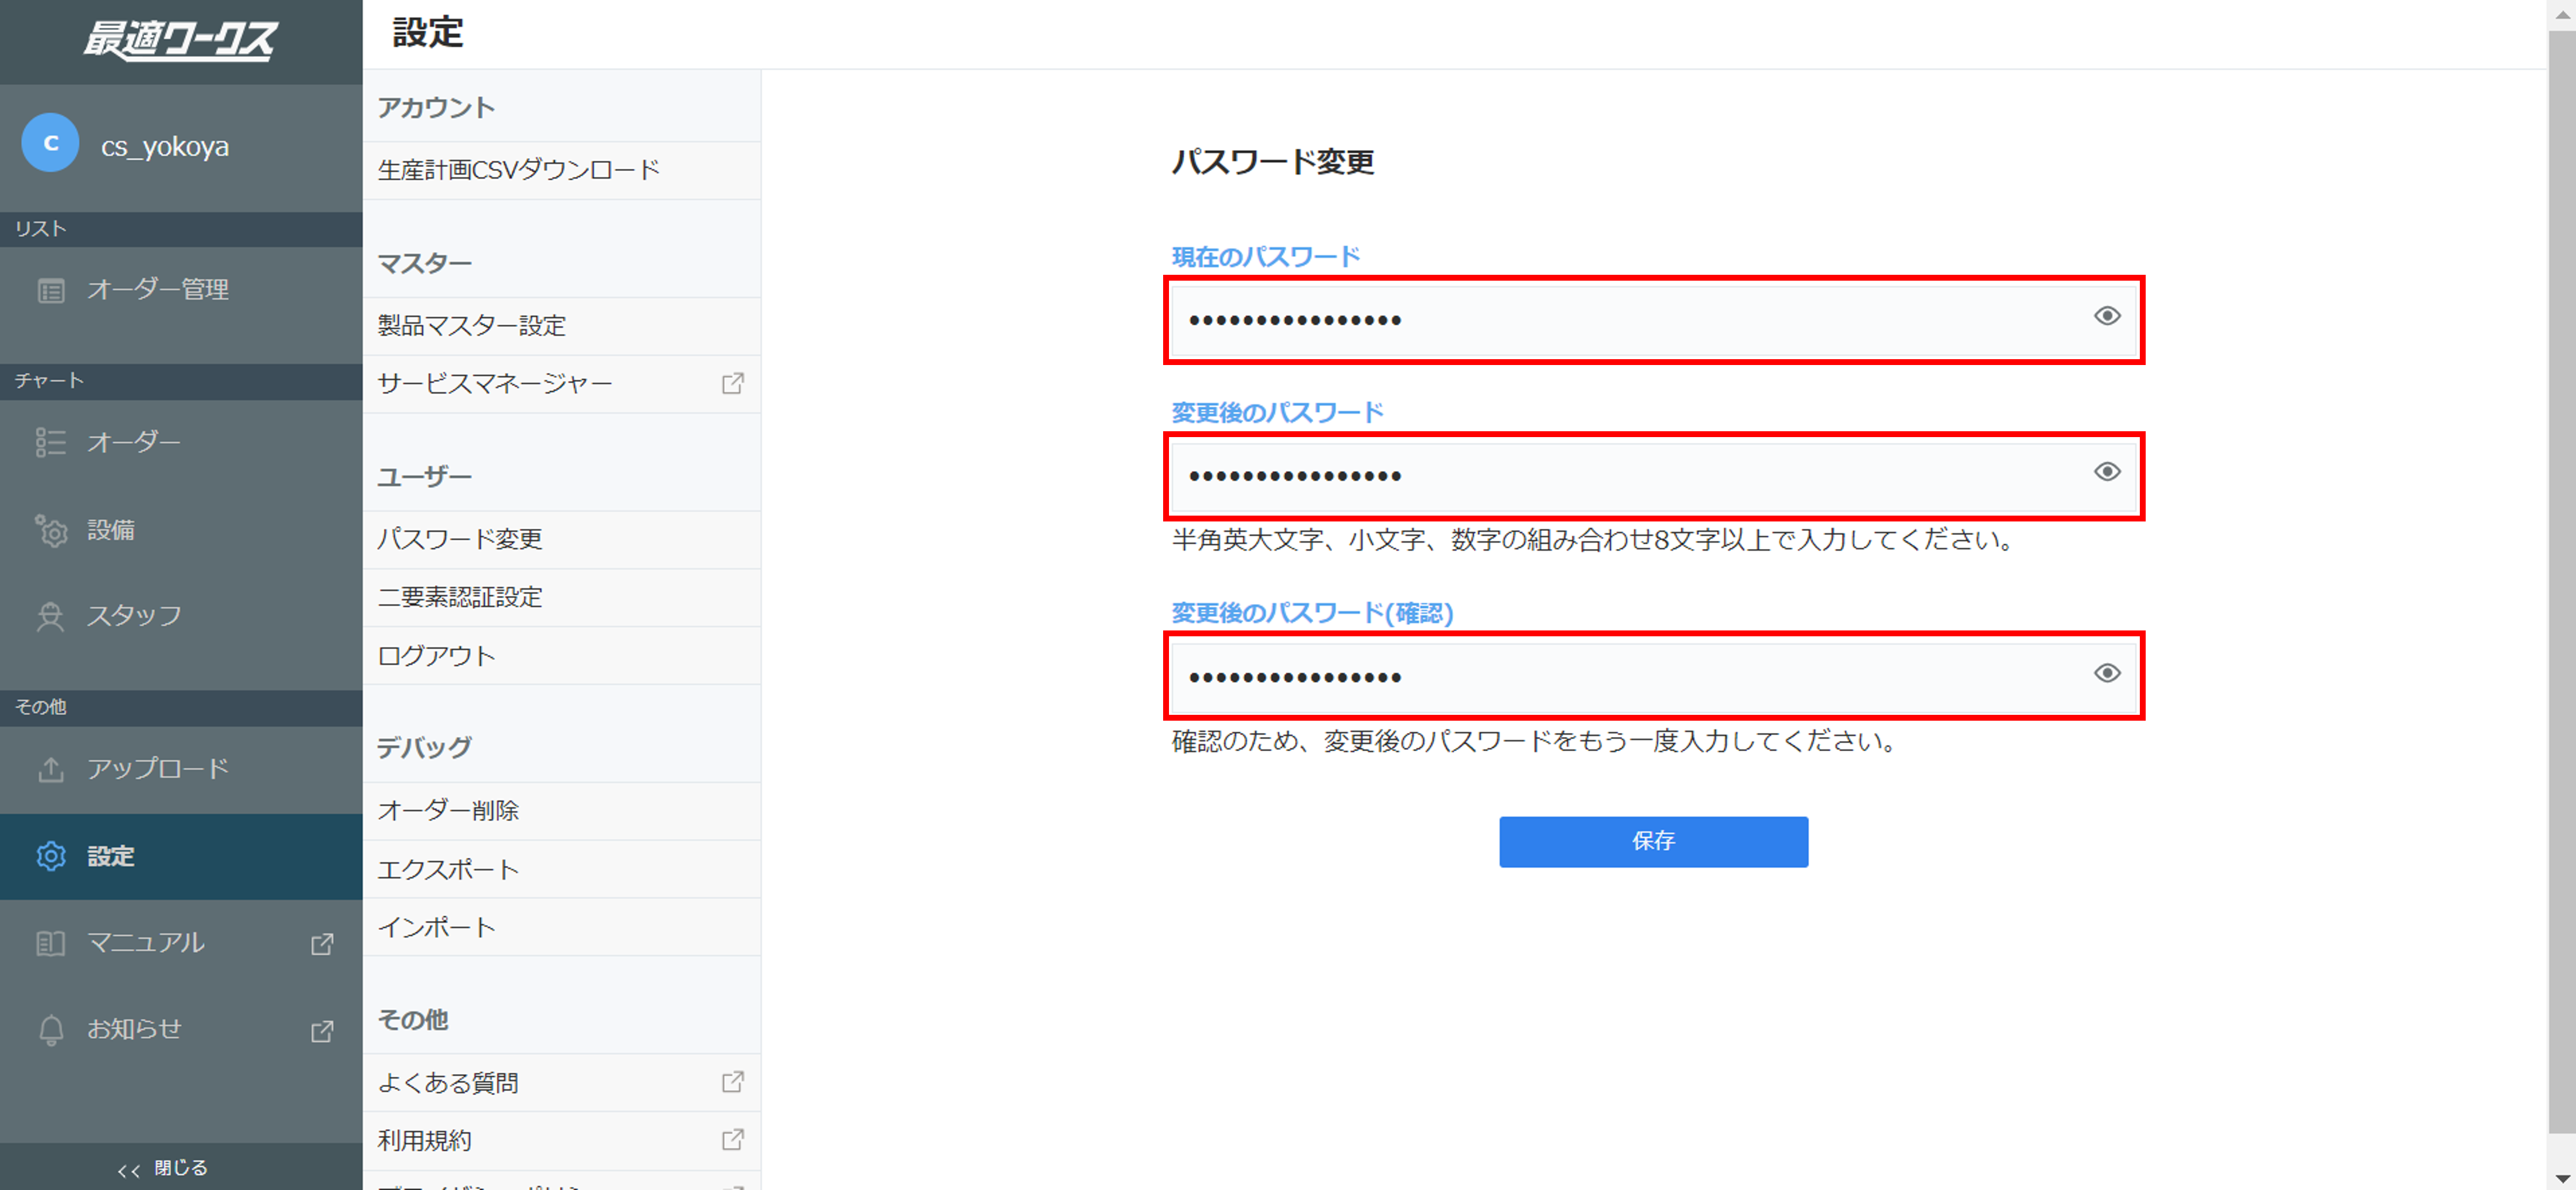Reveal confirmation password with eye icon

2107,674
